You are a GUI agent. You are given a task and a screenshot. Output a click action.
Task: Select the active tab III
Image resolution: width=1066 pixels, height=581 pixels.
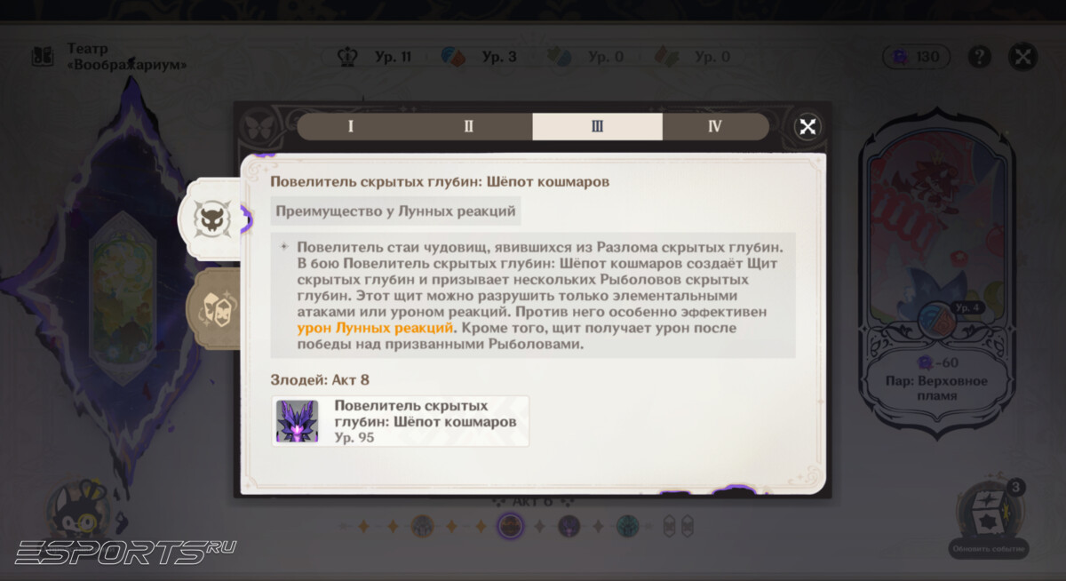click(x=597, y=126)
